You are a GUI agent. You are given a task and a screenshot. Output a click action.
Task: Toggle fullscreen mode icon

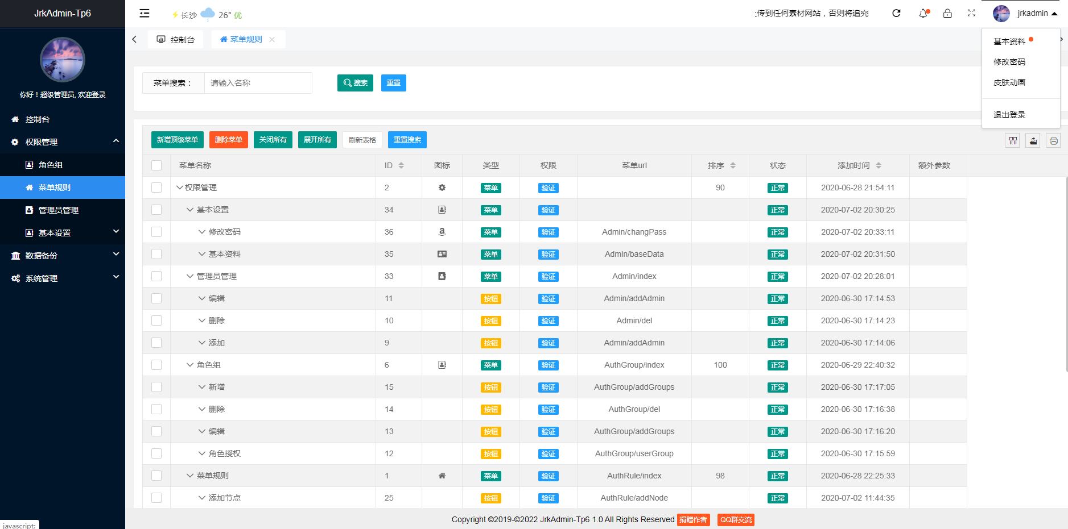(x=971, y=13)
